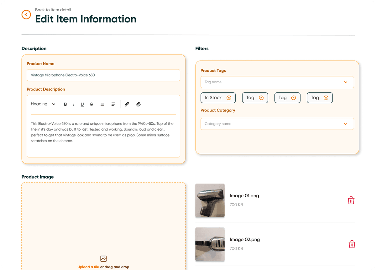This screenshot has width=376, height=270.
Task: Insert a link using the link icon
Action: [127, 104]
